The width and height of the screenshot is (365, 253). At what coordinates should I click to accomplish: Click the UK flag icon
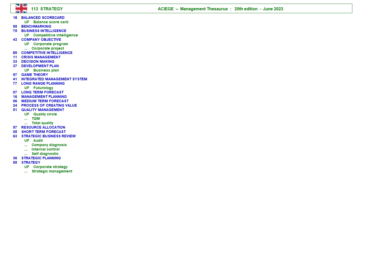click(x=21, y=9)
